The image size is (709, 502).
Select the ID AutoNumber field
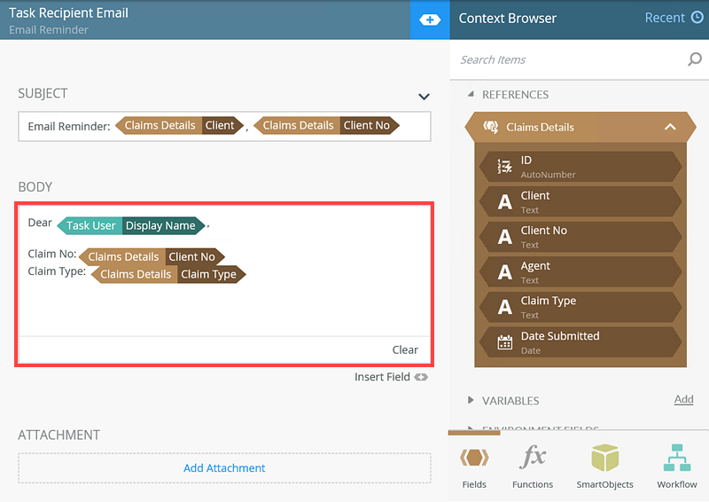[x=580, y=167]
